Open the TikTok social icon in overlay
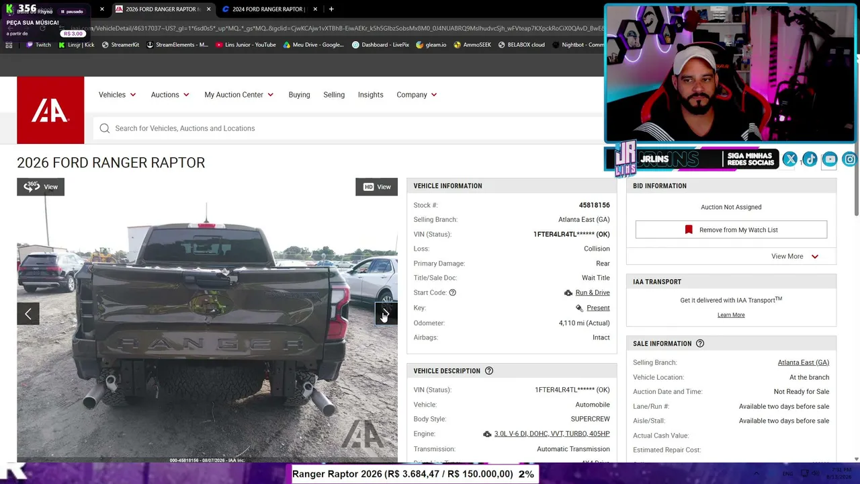The width and height of the screenshot is (860, 484). pos(810,159)
